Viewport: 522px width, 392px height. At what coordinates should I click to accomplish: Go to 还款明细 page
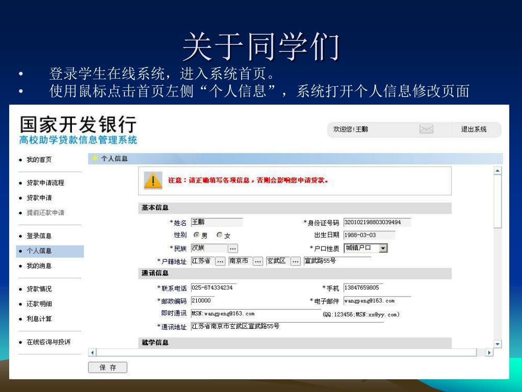(39, 304)
